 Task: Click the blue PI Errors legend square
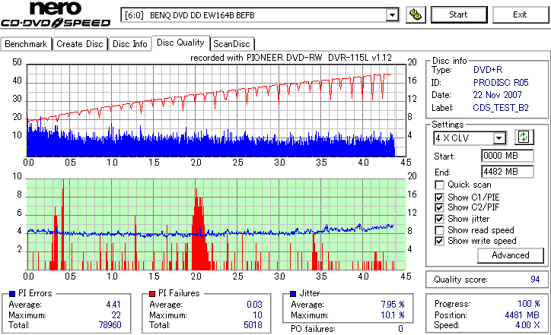tap(12, 294)
